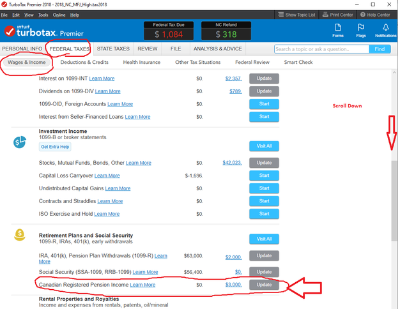
Task: Select the Deductions & Credits subtab
Action: coord(84,63)
